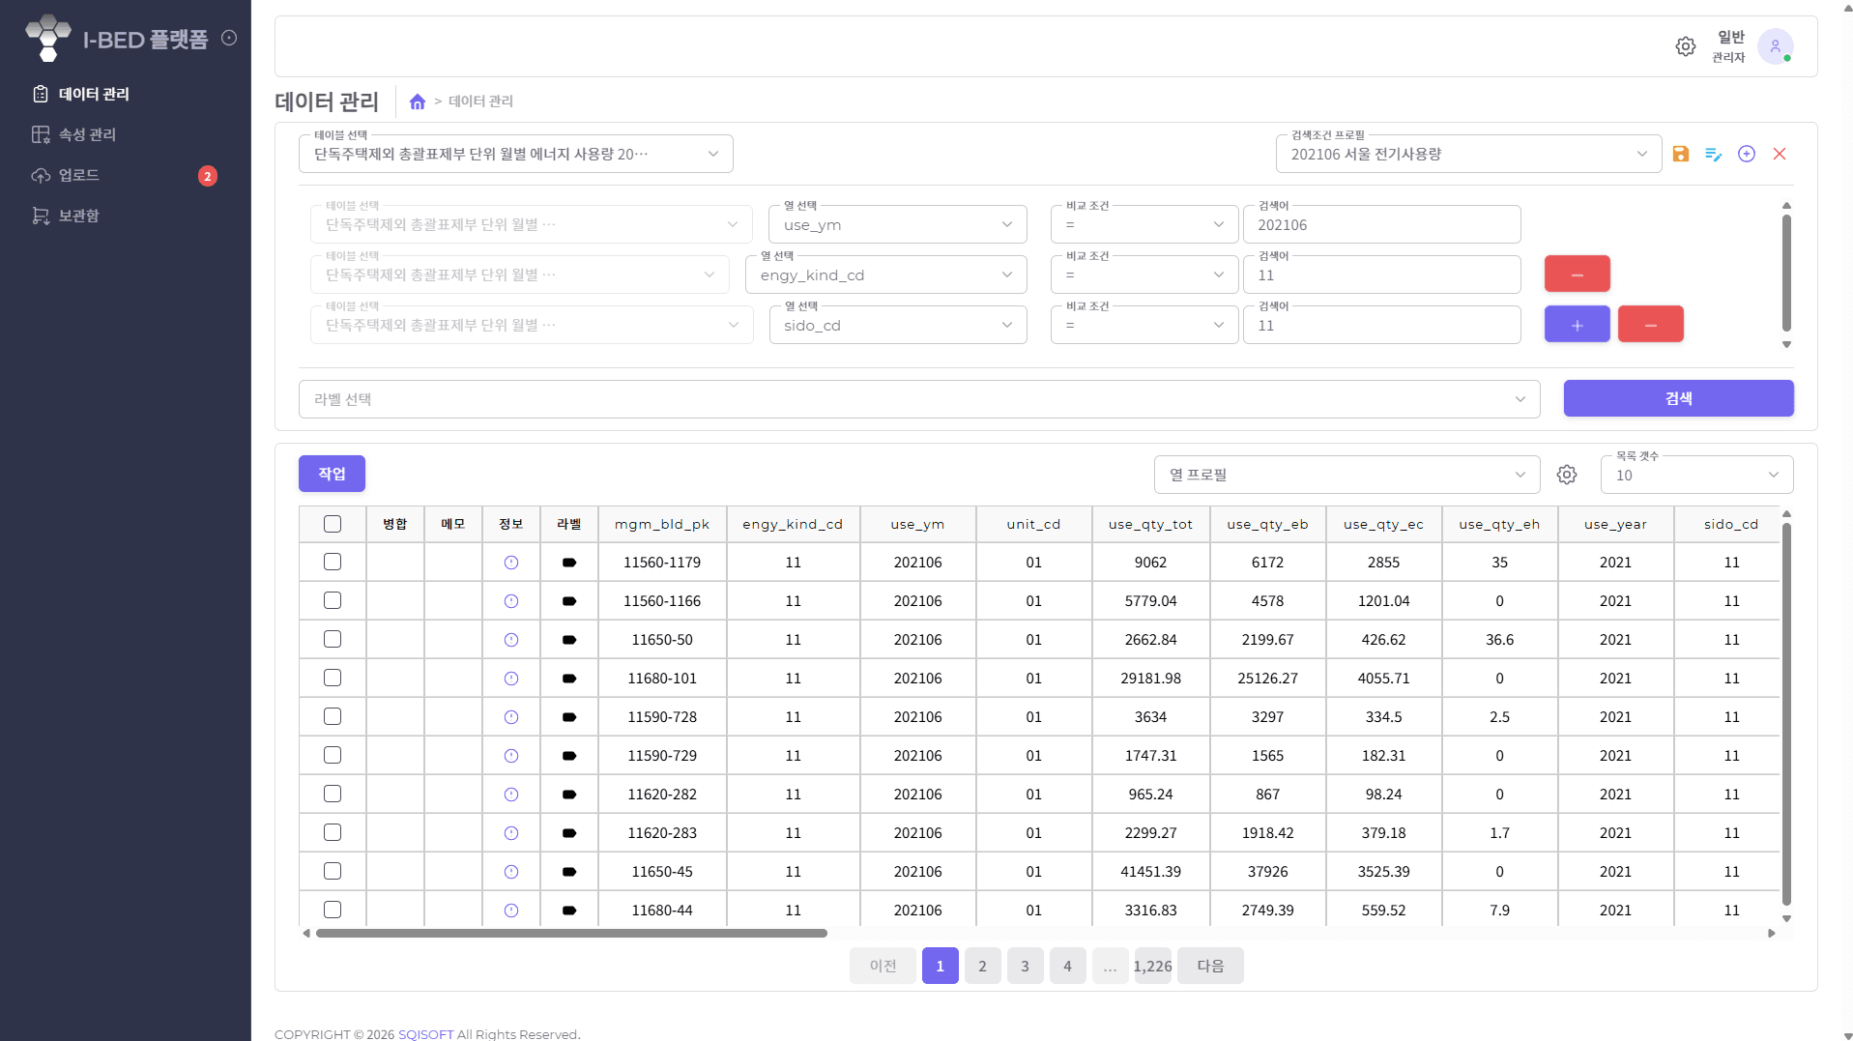This screenshot has height=1041, width=1853.
Task: Click label tag icon for row 11650-45
Action: (569, 872)
